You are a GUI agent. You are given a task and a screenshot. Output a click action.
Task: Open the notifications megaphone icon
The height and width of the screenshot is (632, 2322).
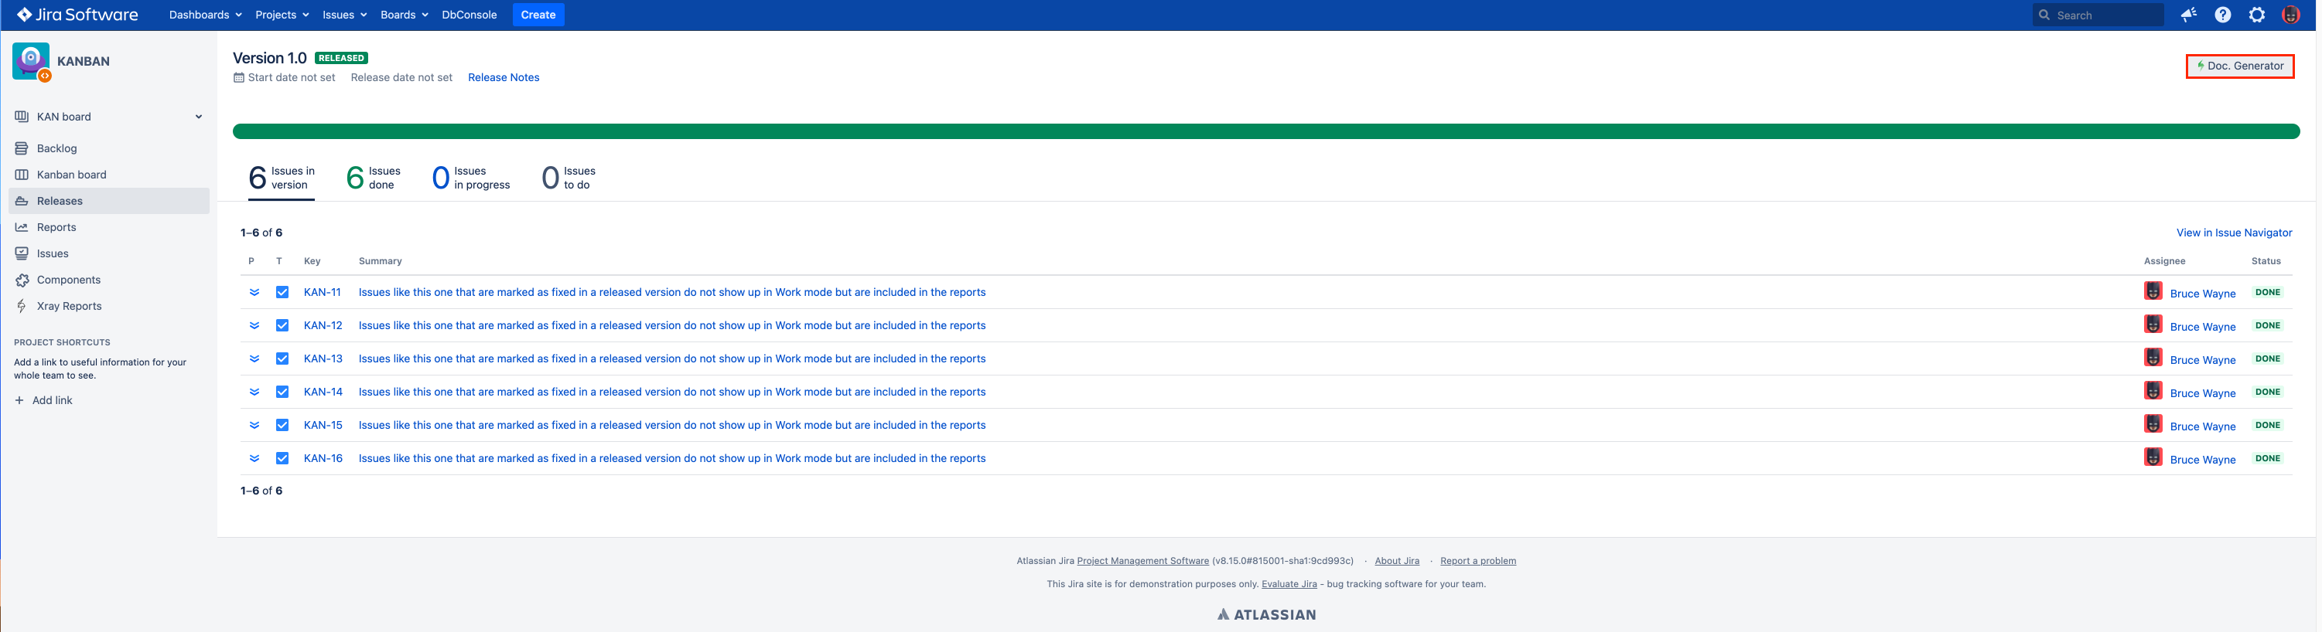coord(2189,15)
